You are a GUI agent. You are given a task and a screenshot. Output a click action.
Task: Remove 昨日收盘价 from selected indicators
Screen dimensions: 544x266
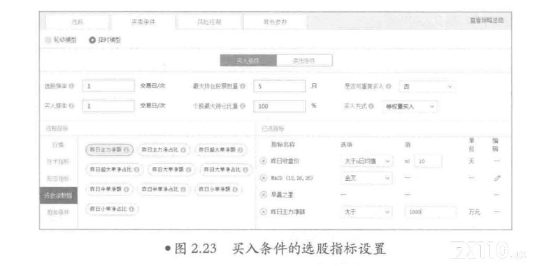point(263,161)
